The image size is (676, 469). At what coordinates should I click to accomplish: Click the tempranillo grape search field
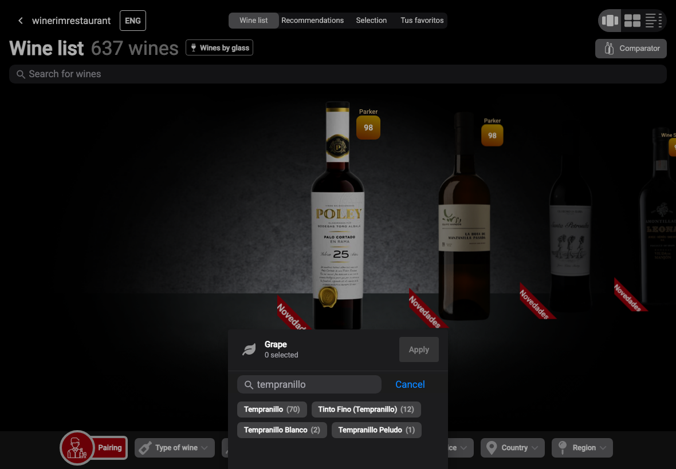pyautogui.click(x=309, y=384)
